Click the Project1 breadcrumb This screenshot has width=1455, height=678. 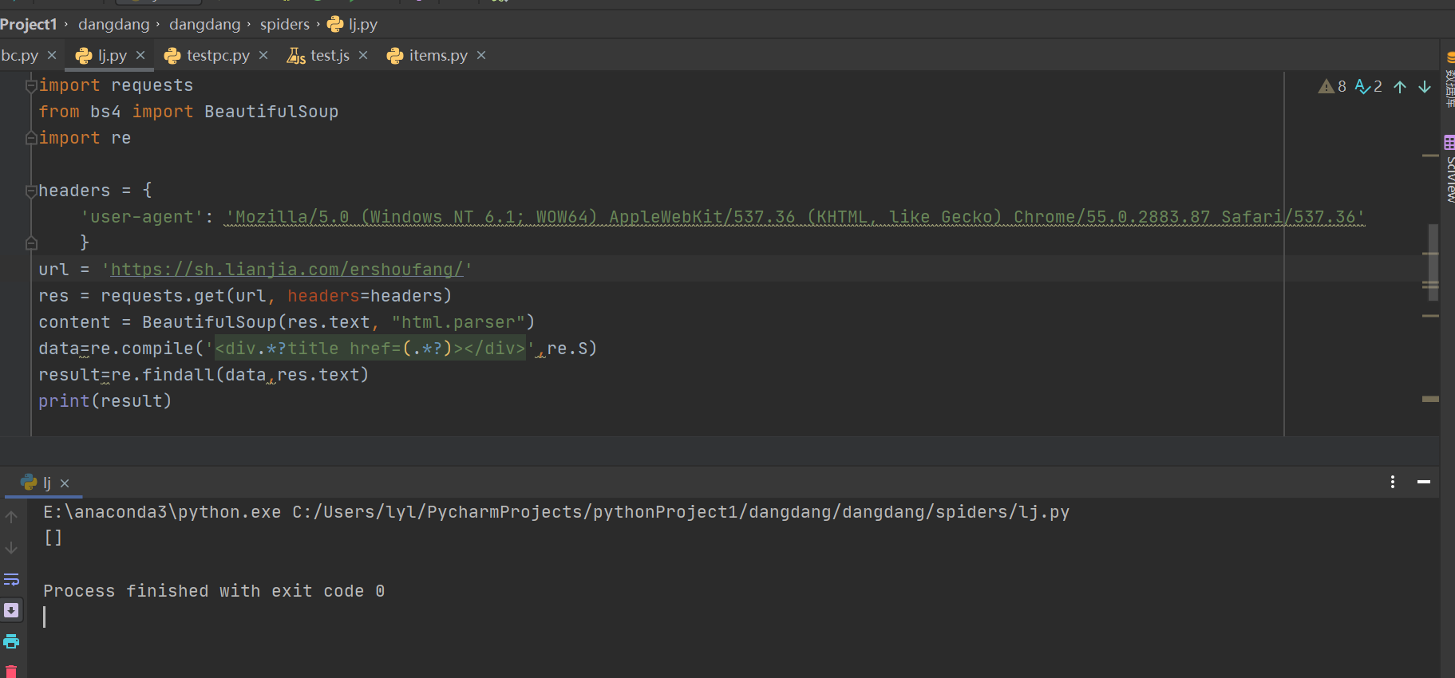29,24
